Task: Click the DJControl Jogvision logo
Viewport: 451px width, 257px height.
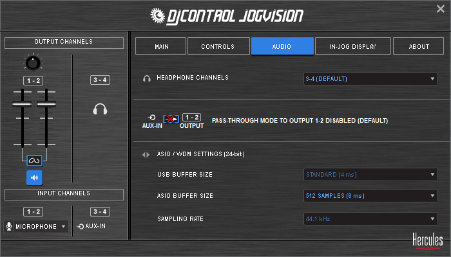Action: coord(227,16)
